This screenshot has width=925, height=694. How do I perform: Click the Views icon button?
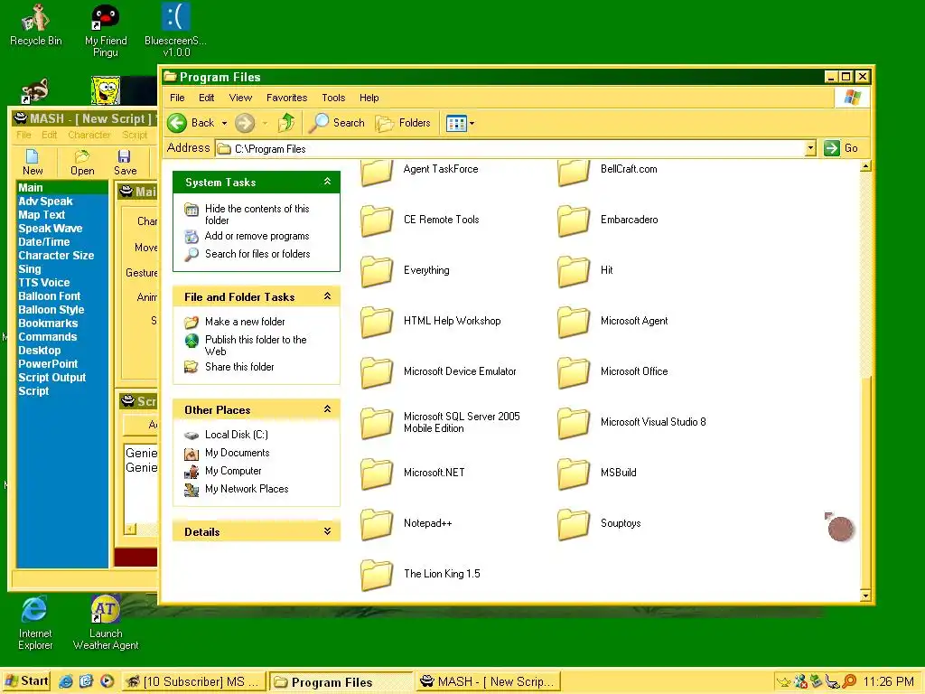tap(456, 123)
